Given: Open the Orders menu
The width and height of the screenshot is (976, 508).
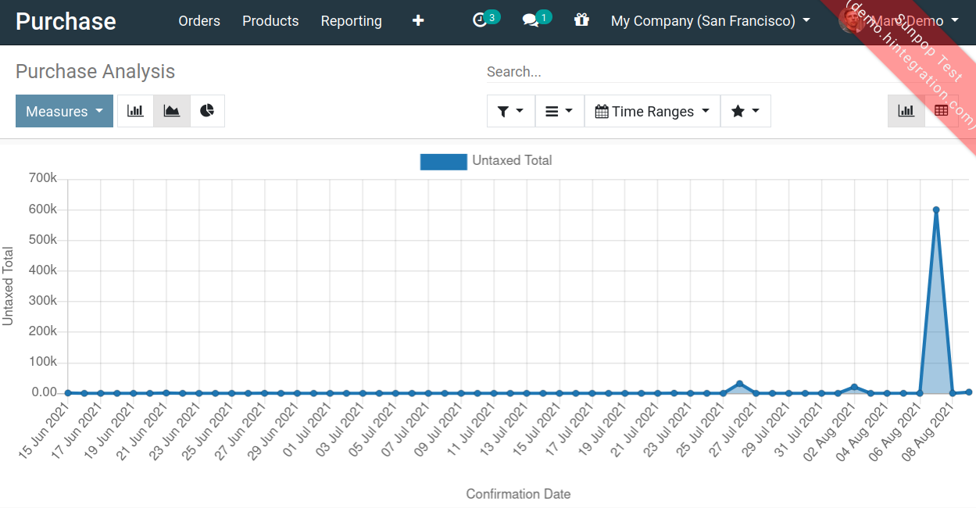Looking at the screenshot, I should [x=199, y=21].
